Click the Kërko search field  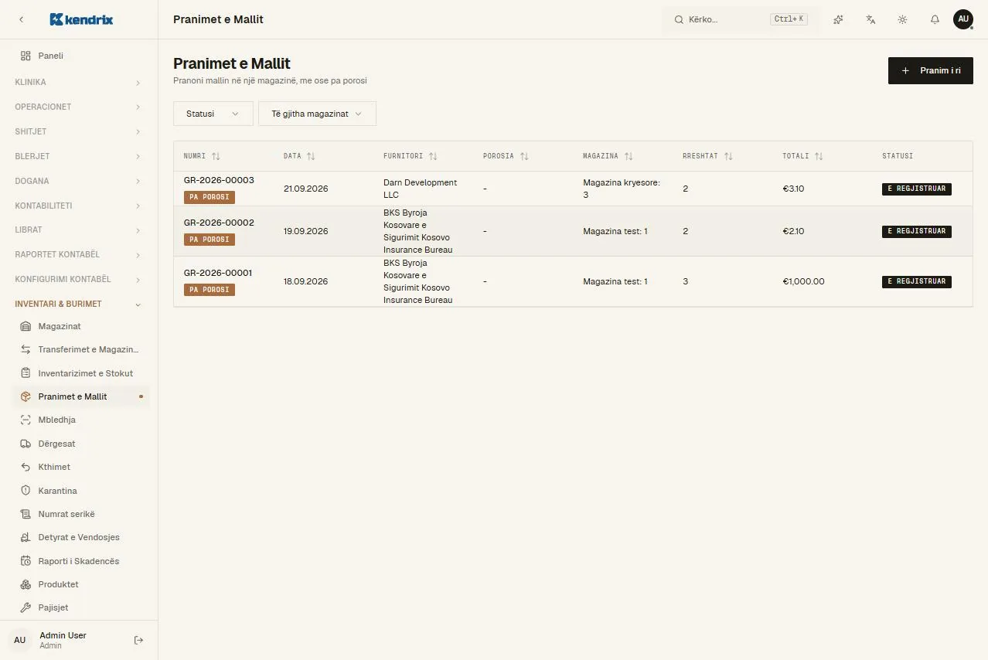coord(741,19)
